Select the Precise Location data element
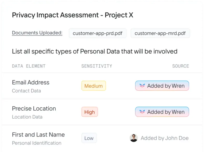 [34, 108]
